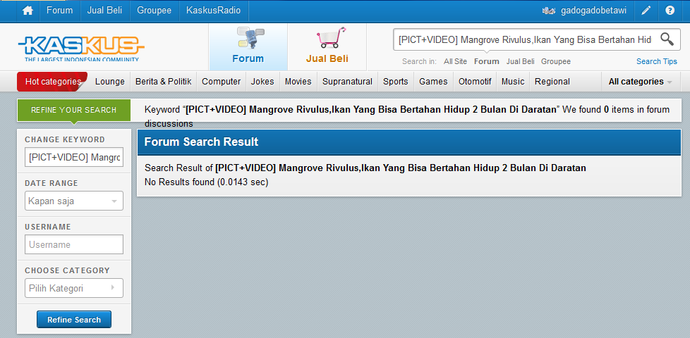690x338 pixels.
Task: Open the Berita & Politik category
Action: click(x=163, y=82)
